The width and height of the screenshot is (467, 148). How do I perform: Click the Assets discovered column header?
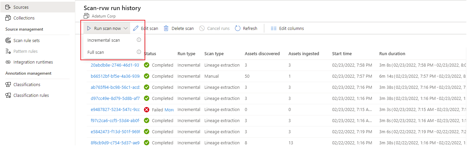tap(262, 53)
